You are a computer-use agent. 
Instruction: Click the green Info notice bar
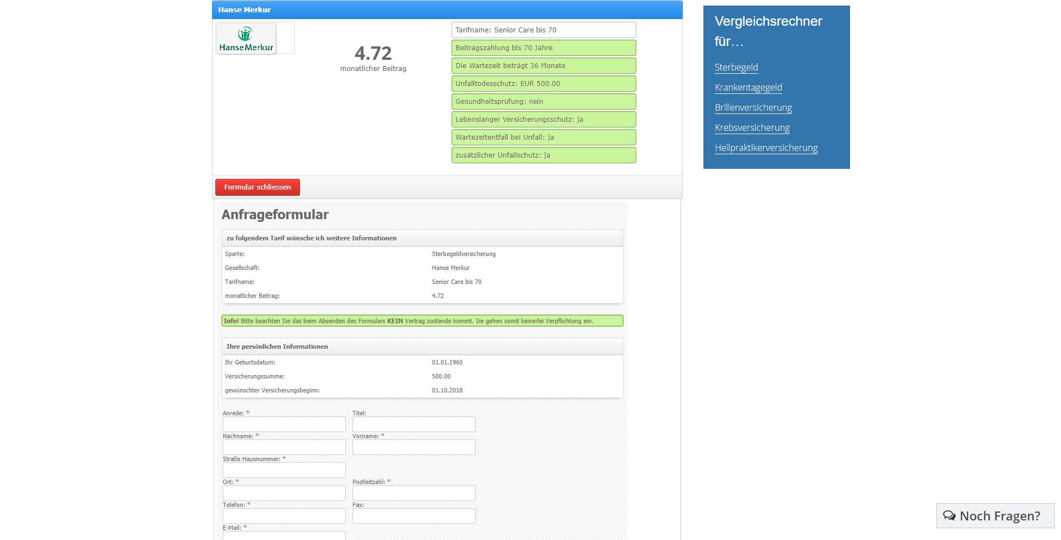coord(422,321)
